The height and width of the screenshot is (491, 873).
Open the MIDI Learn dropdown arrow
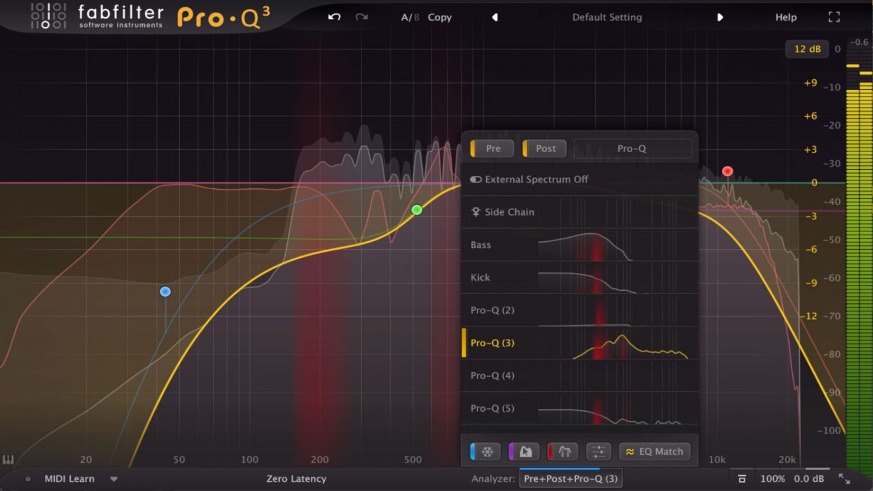pyautogui.click(x=113, y=478)
